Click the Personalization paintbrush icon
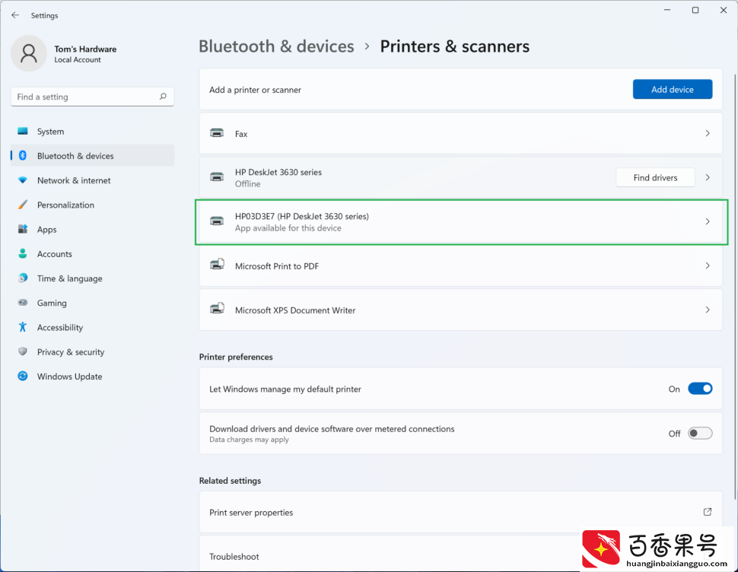 [x=23, y=205]
